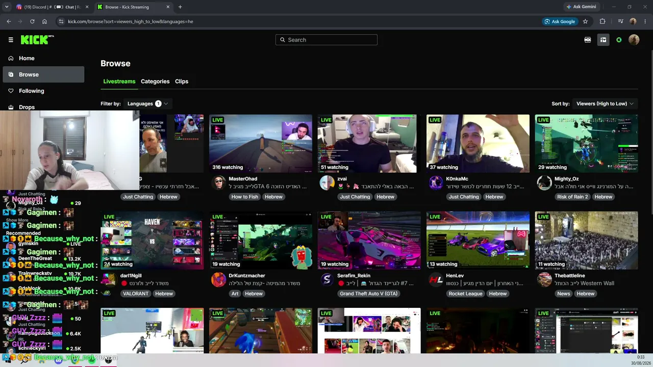Open K0nkaMc's channel avatar
The width and height of the screenshot is (653, 367).
pos(436,182)
